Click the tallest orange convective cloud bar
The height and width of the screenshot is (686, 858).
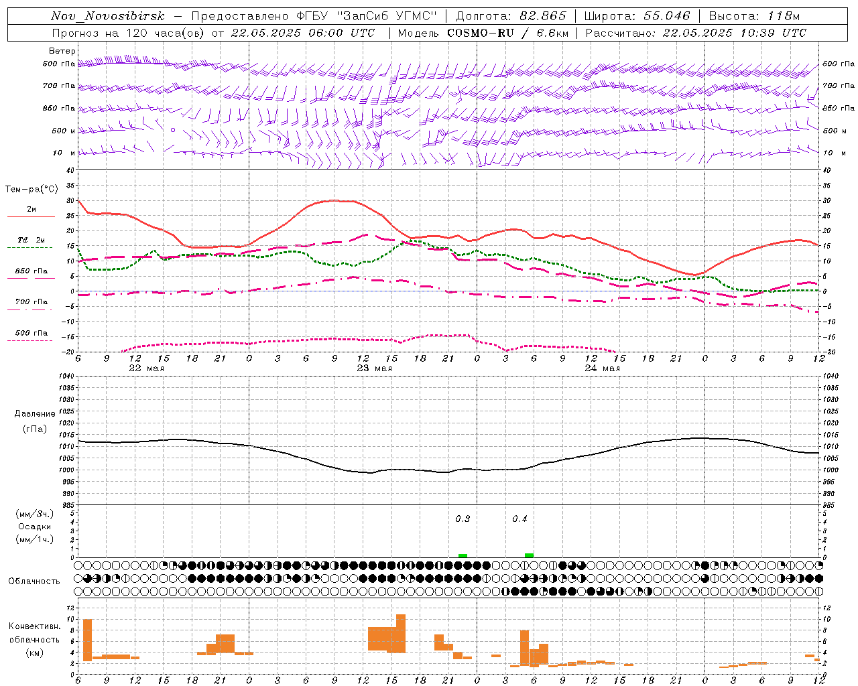[401, 634]
